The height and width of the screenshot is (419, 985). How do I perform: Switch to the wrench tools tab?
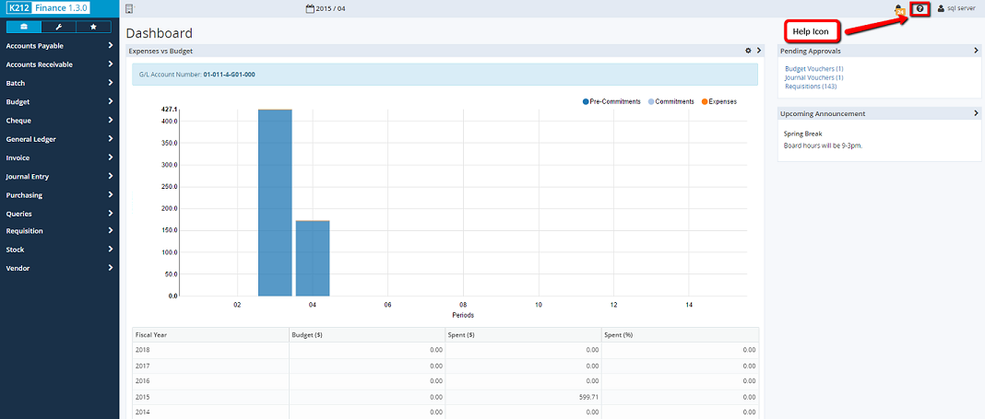(x=59, y=28)
